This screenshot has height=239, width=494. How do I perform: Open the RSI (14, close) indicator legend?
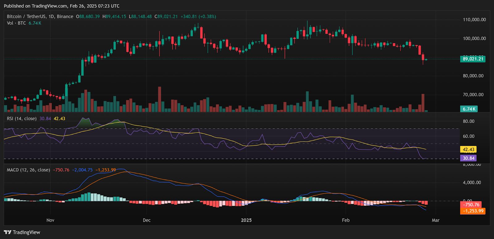click(22, 118)
